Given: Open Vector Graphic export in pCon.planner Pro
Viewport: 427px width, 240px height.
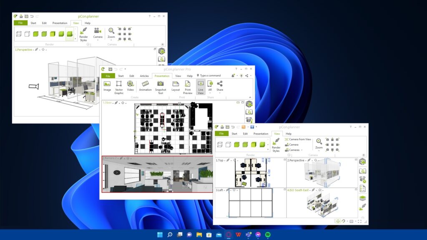Looking at the screenshot, I should click(x=119, y=87).
